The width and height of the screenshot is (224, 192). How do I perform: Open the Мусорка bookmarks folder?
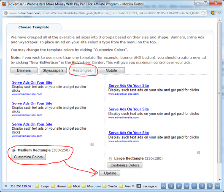(x=91, y=186)
